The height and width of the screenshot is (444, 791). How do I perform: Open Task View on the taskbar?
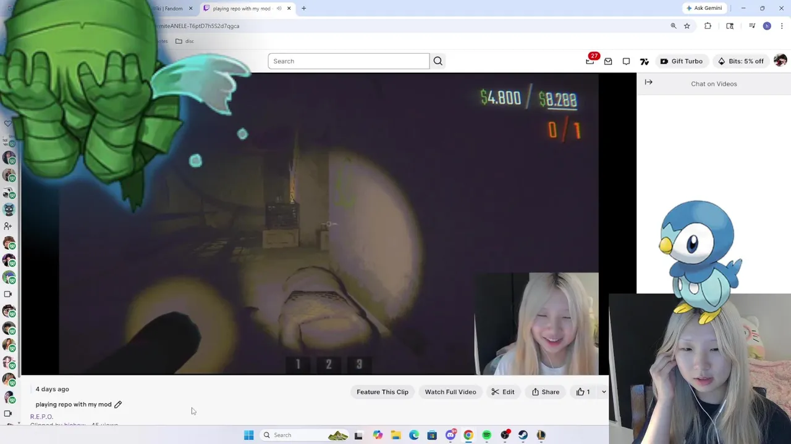[x=358, y=435]
